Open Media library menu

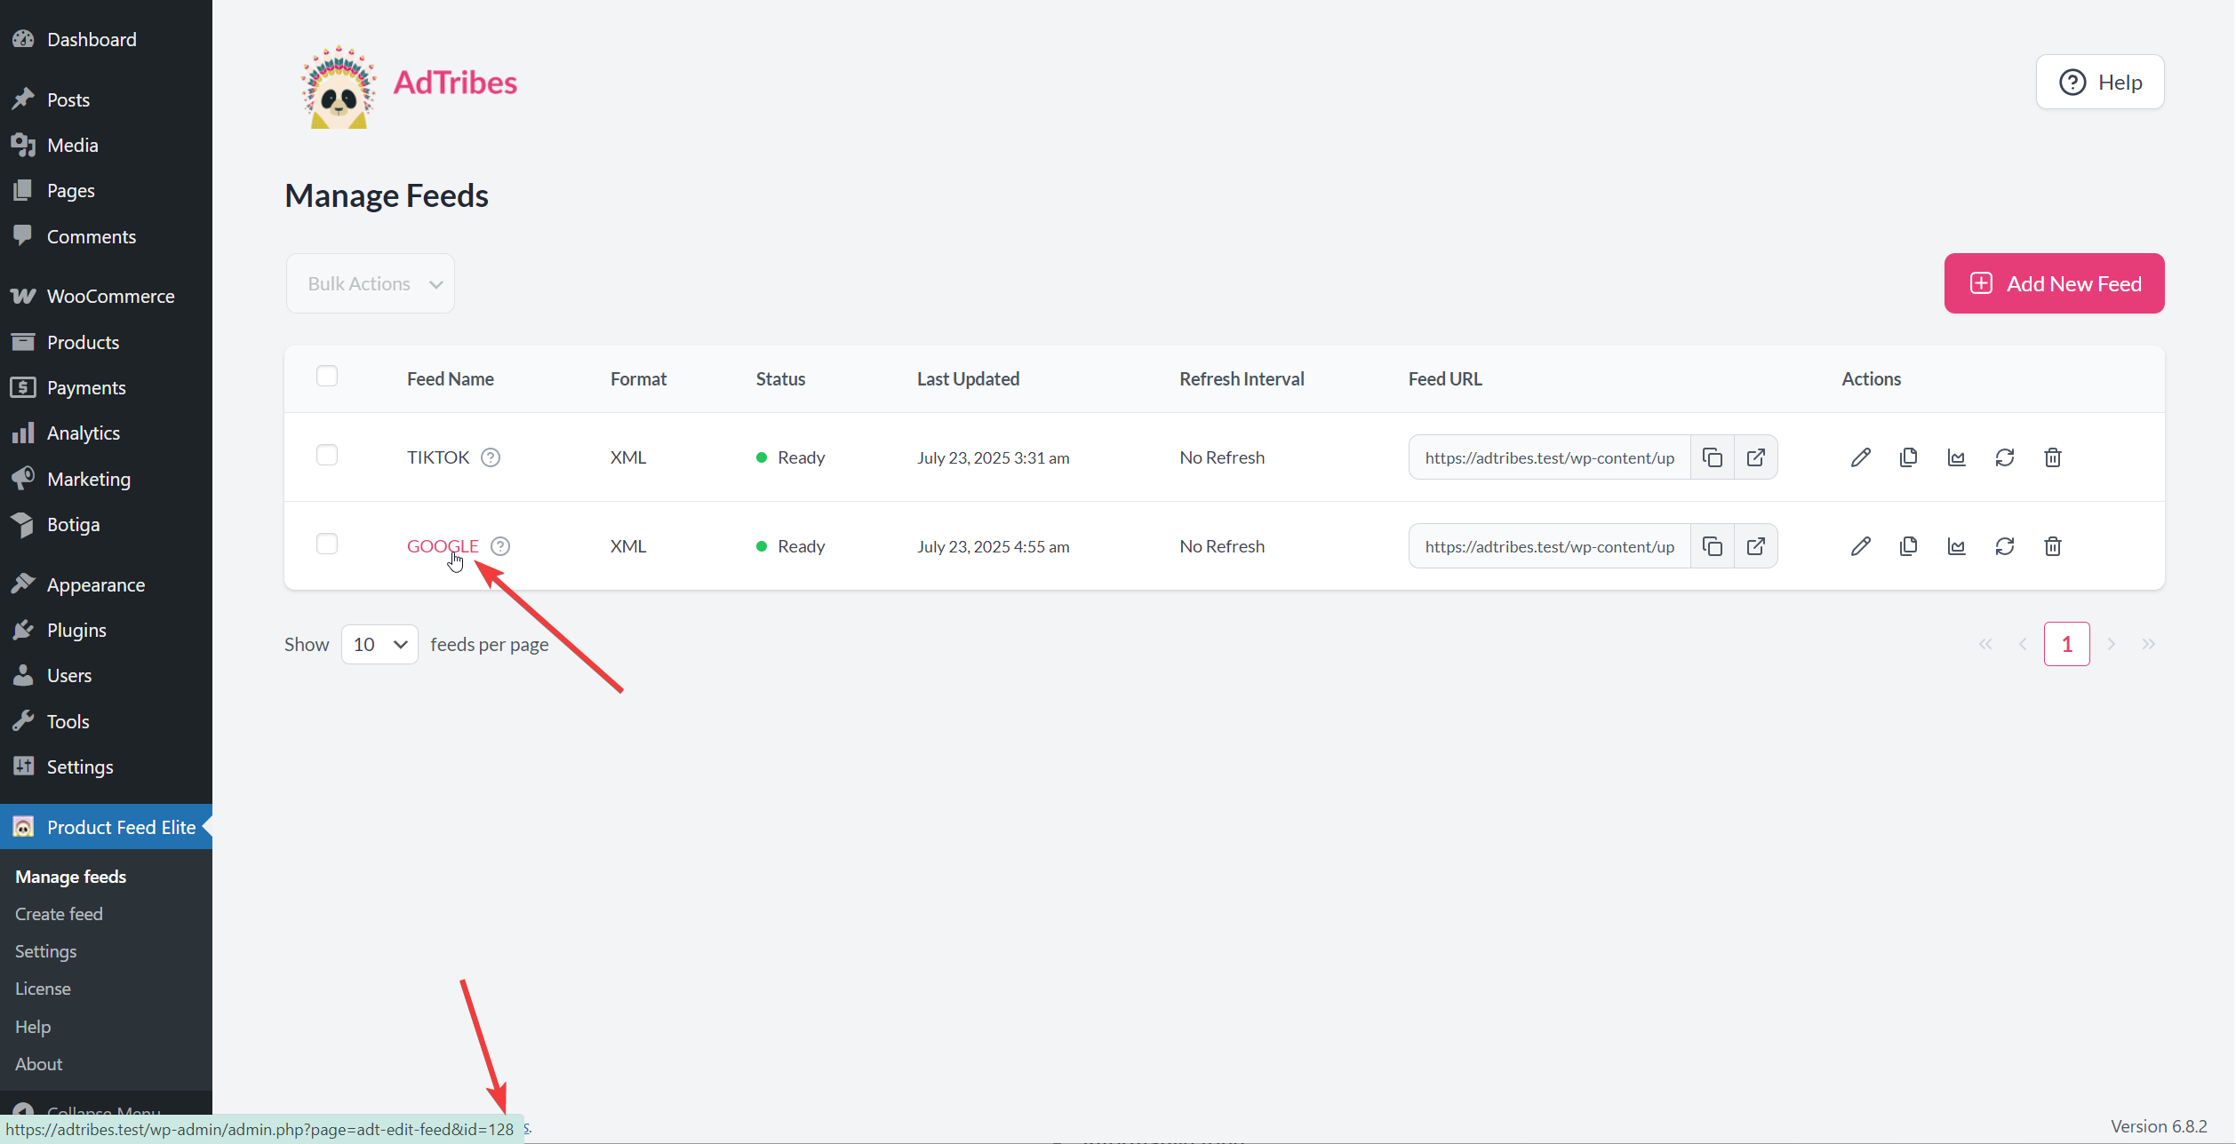click(106, 145)
